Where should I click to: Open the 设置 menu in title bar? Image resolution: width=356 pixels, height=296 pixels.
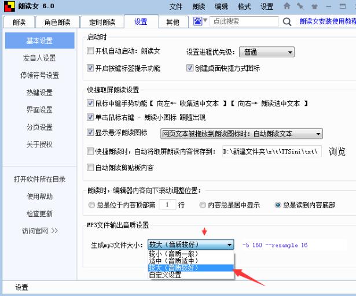(x=267, y=6)
